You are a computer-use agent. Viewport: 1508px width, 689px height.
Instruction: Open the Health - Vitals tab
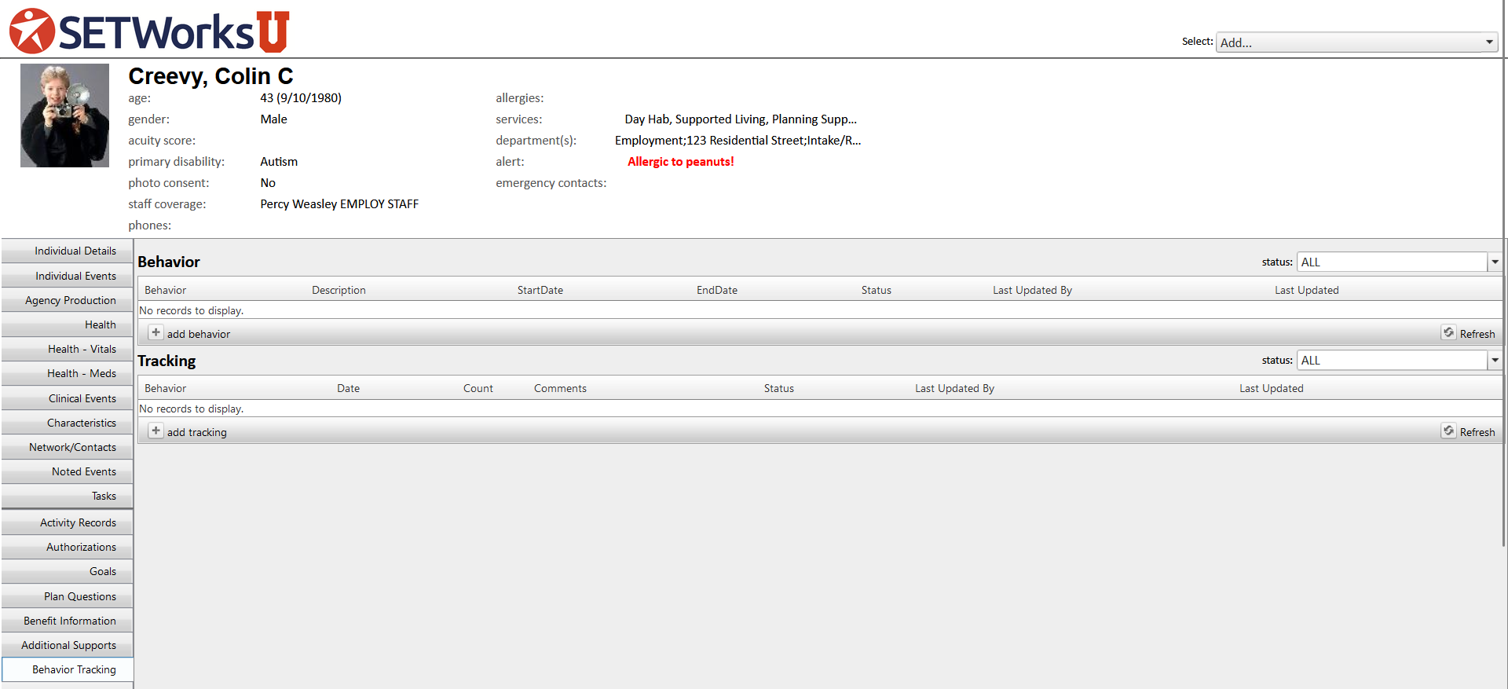click(68, 349)
